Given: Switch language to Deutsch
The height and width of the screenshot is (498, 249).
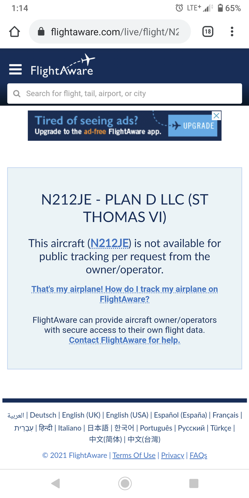Looking at the screenshot, I should click(43, 415).
